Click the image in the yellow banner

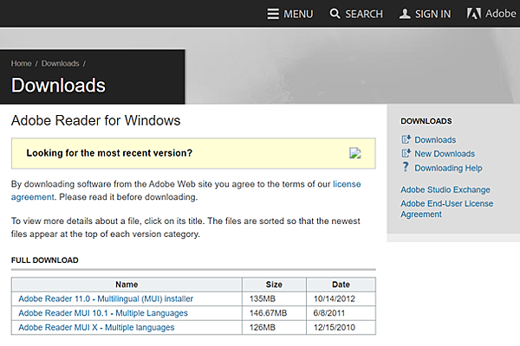point(354,153)
